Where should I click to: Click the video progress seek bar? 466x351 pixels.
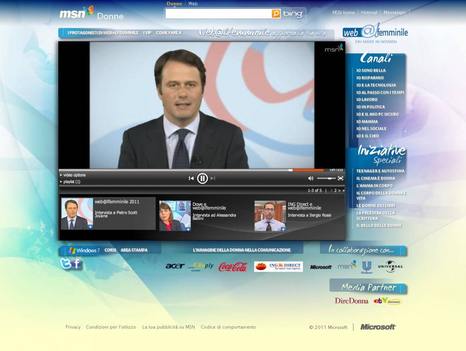191,170
